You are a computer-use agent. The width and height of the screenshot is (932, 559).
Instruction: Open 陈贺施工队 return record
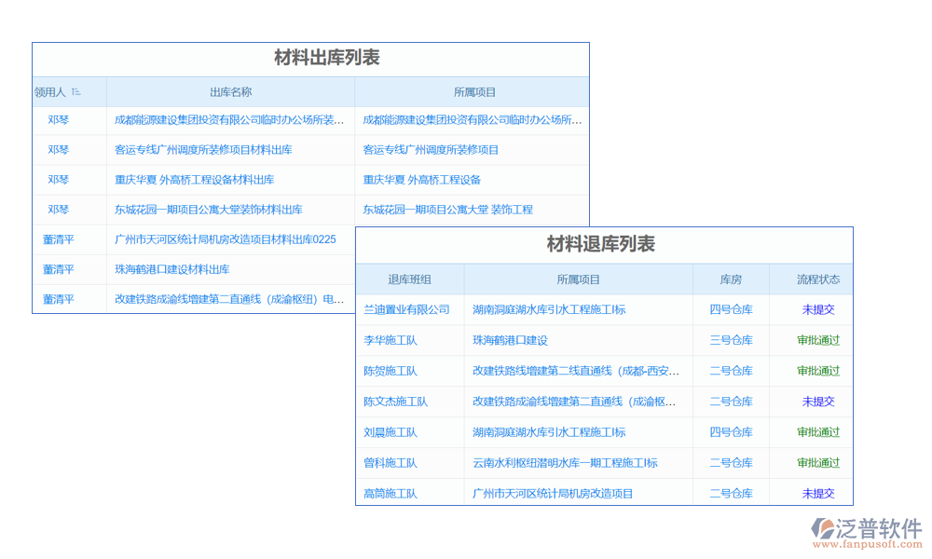pos(391,371)
